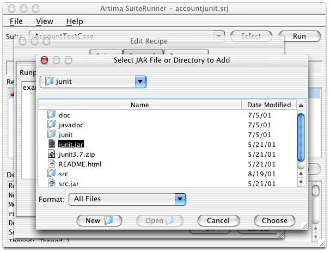Viewport: 330px width, 253px height.
Task: Click Cancel in the file chooser
Action: [x=218, y=220]
